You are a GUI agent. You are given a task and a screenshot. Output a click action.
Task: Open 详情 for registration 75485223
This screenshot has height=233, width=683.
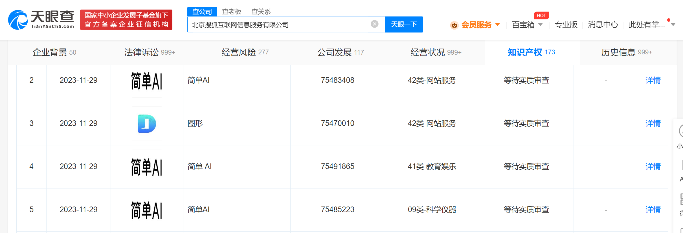[653, 210]
